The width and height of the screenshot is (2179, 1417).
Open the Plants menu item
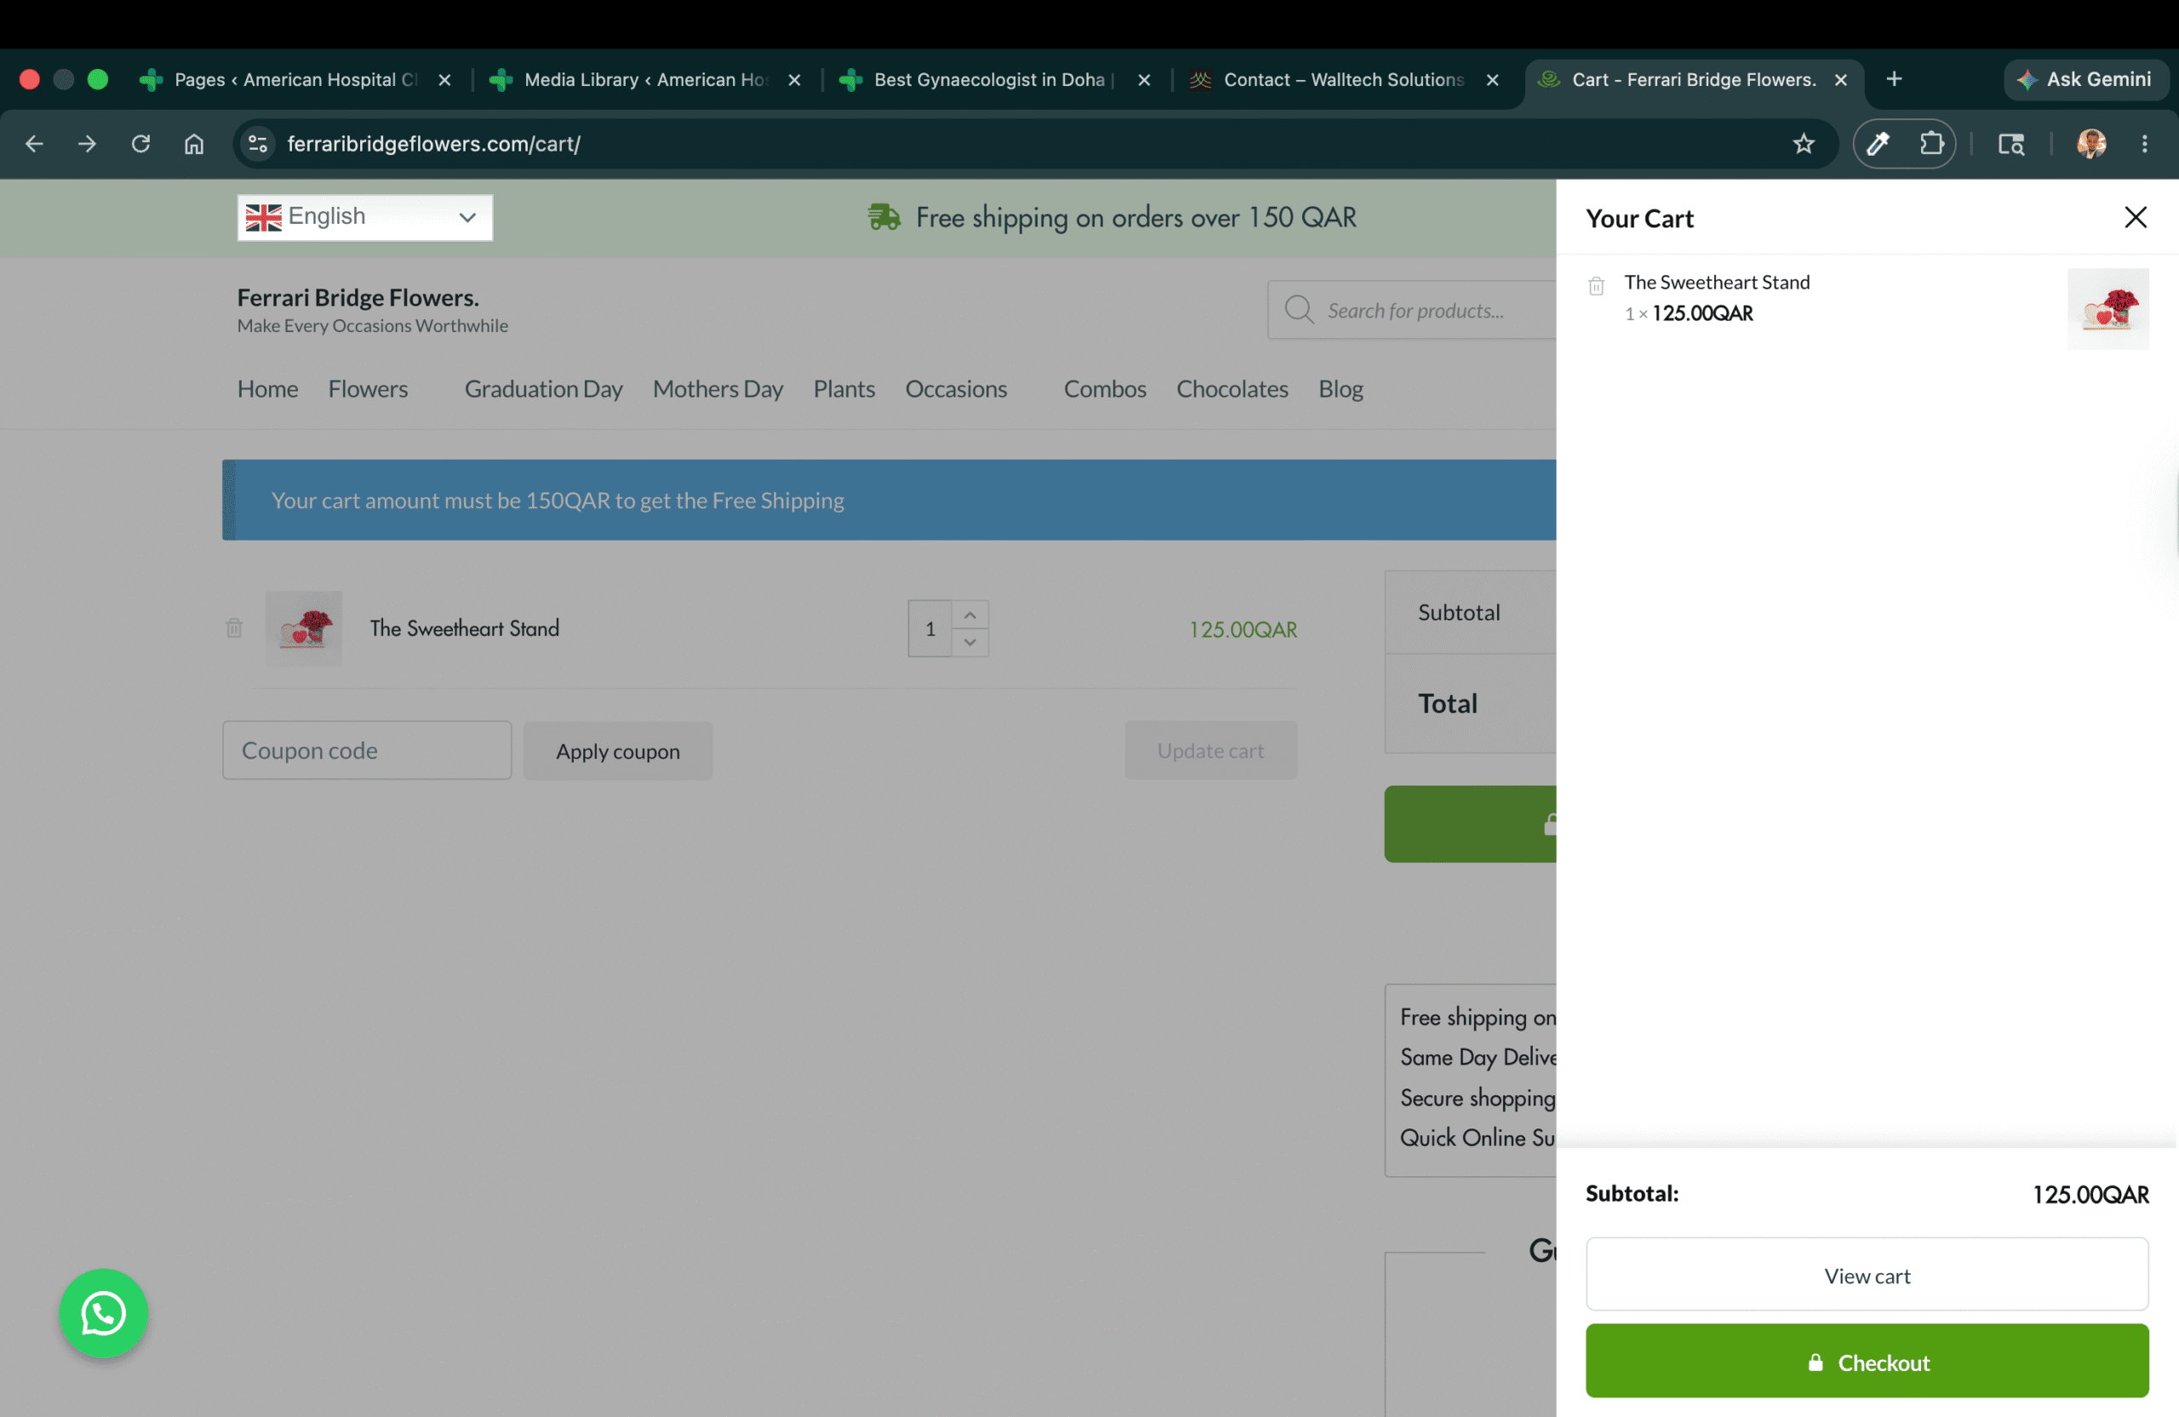tap(844, 389)
